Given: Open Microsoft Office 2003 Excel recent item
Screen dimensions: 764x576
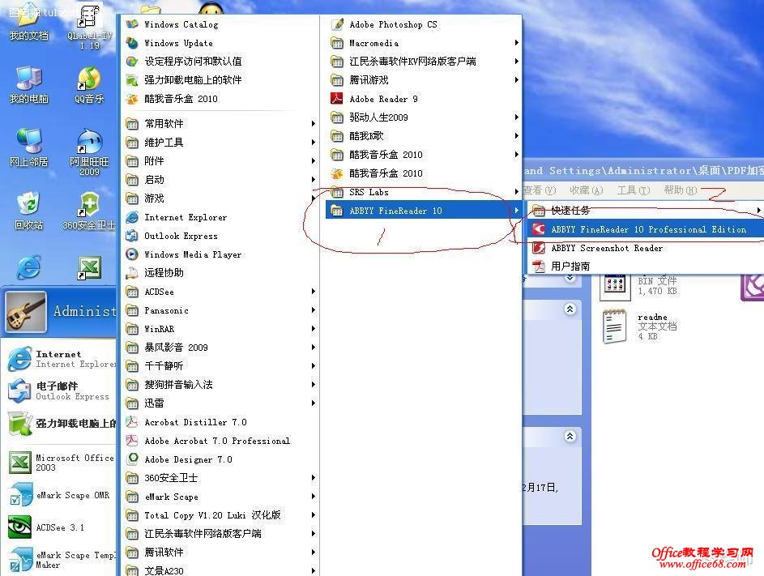Looking at the screenshot, I should [x=62, y=463].
